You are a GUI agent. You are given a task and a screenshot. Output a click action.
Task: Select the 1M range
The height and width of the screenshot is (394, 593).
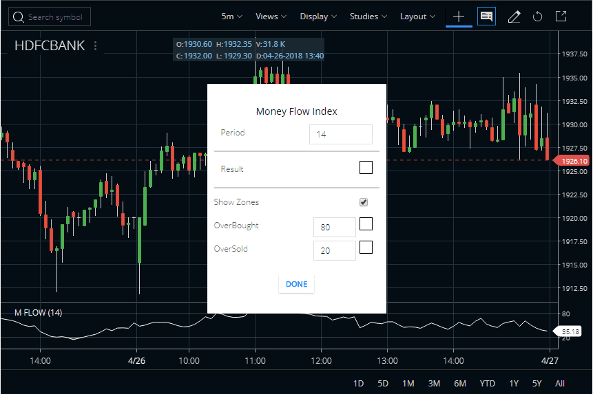point(408,384)
